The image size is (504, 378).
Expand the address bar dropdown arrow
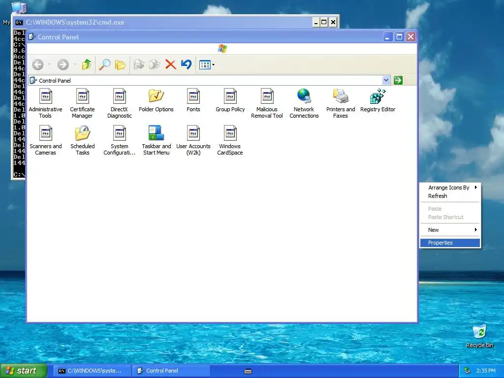[x=386, y=80]
